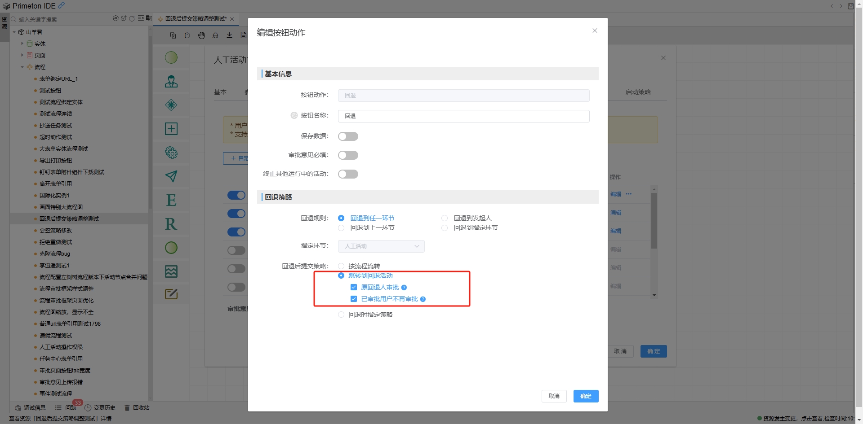Screen dimensions: 863x424
Task: Enable the 审批意见必填 switch
Action: (x=348, y=155)
